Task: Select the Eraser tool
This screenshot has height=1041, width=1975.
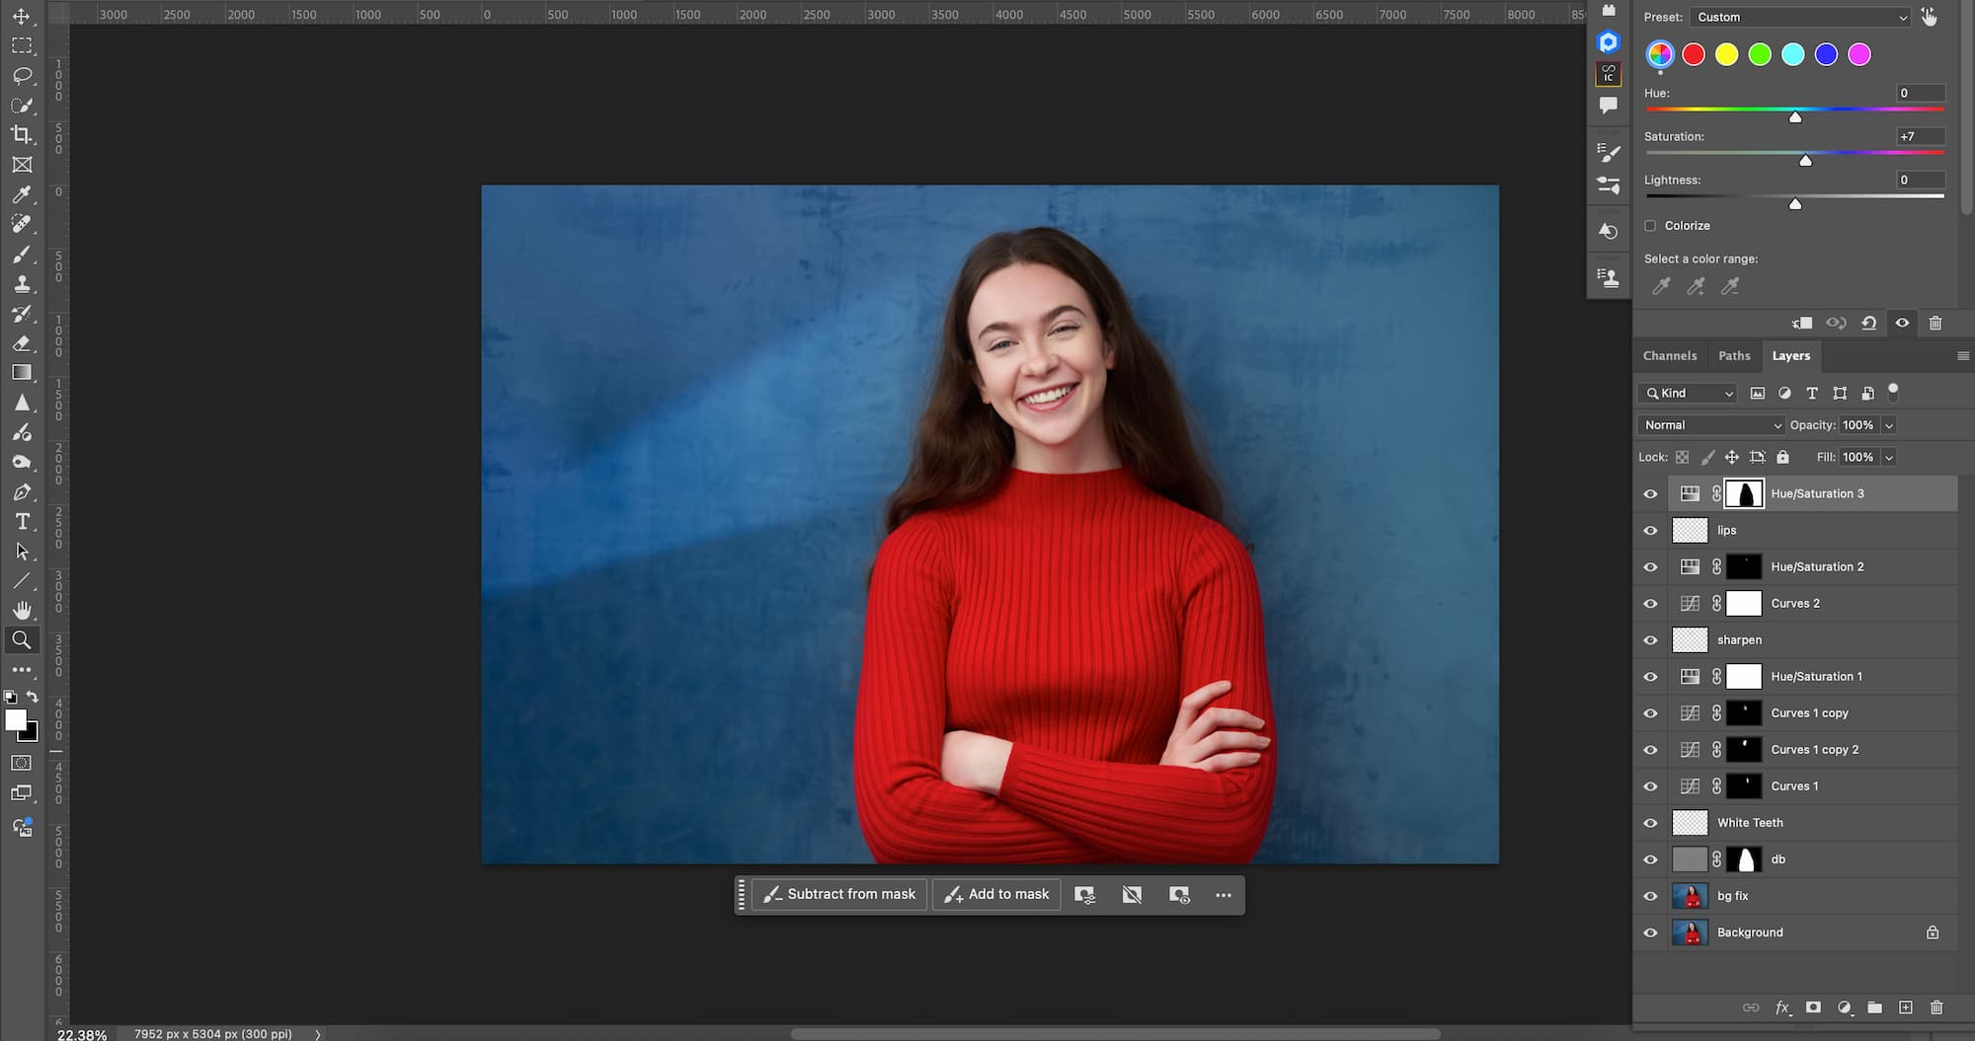Action: coord(21,343)
